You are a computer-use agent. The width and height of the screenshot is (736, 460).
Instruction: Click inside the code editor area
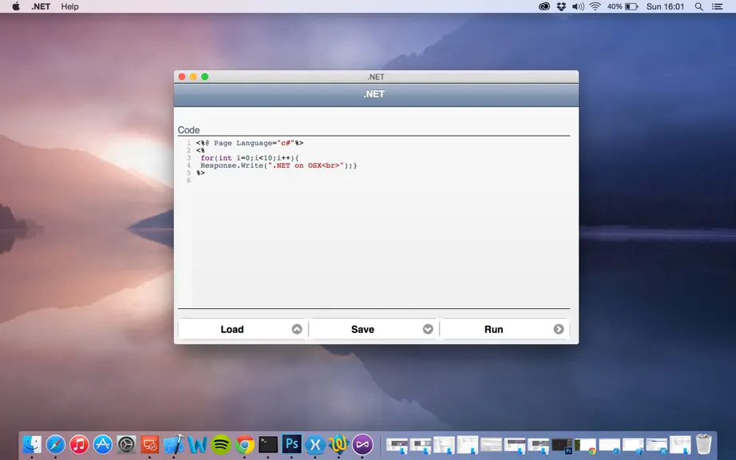(381, 223)
